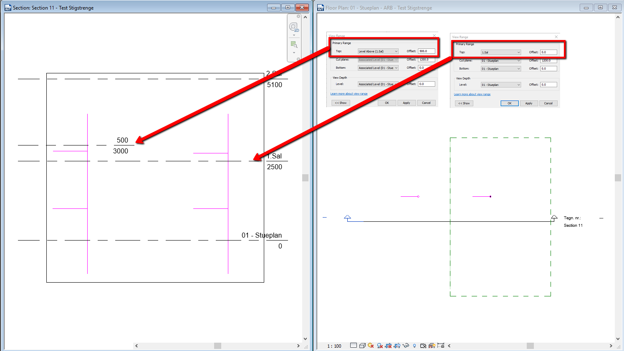Toggle Show Crop Region icon
The width and height of the screenshot is (624, 351).
(397, 346)
